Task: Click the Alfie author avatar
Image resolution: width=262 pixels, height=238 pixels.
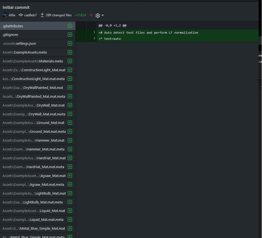Action: pyautogui.click(x=5, y=15)
